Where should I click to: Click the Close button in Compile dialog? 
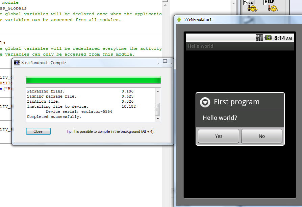38,131
